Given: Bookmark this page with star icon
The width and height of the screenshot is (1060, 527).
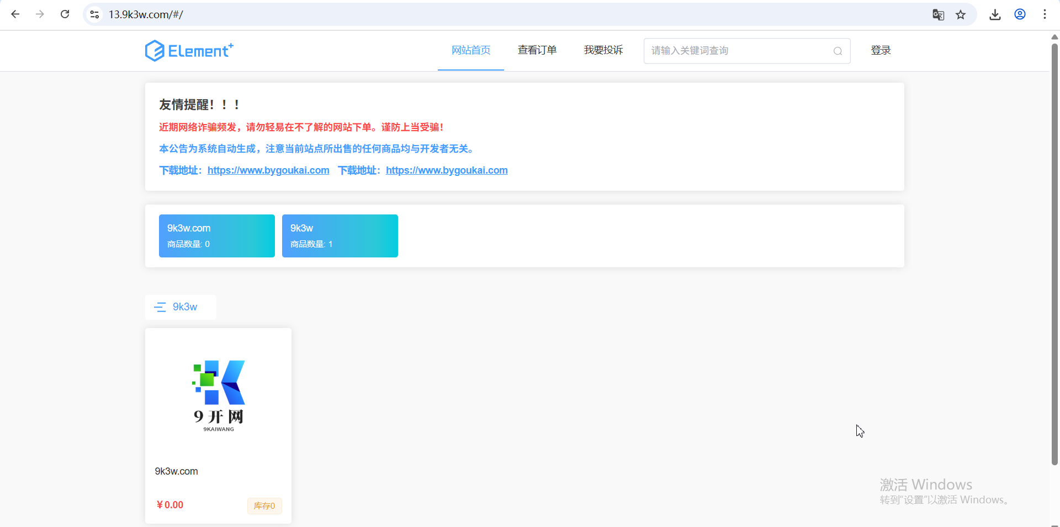Looking at the screenshot, I should click(961, 15).
